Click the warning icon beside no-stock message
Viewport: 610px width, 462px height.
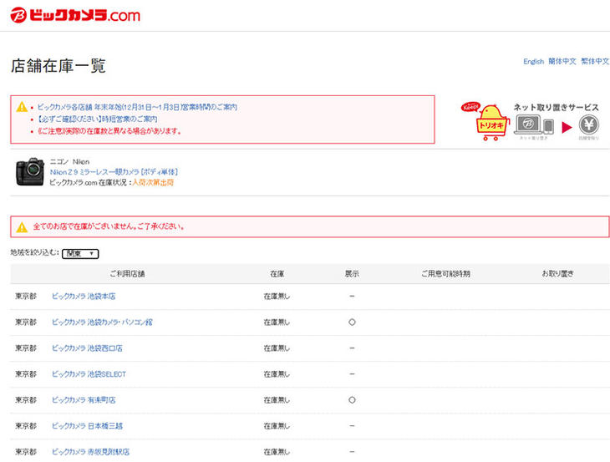pyautogui.click(x=22, y=226)
